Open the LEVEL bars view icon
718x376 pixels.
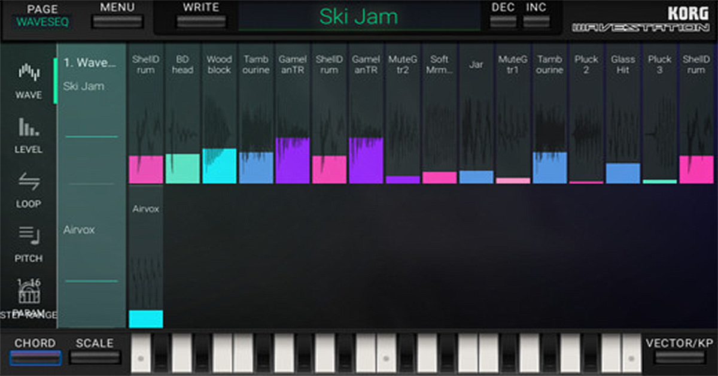click(x=28, y=128)
